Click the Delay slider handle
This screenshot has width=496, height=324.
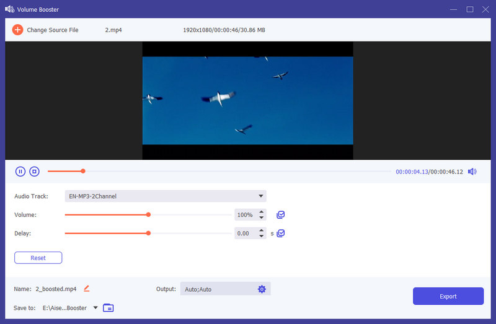(148, 234)
